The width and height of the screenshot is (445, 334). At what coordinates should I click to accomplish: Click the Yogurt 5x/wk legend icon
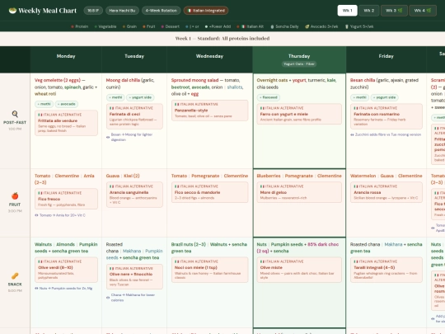coord(346,26)
